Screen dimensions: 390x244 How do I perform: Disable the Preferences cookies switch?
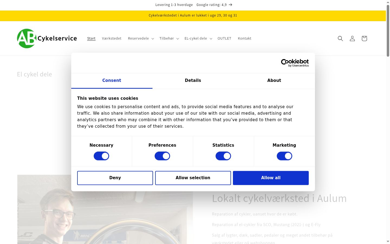tap(162, 156)
